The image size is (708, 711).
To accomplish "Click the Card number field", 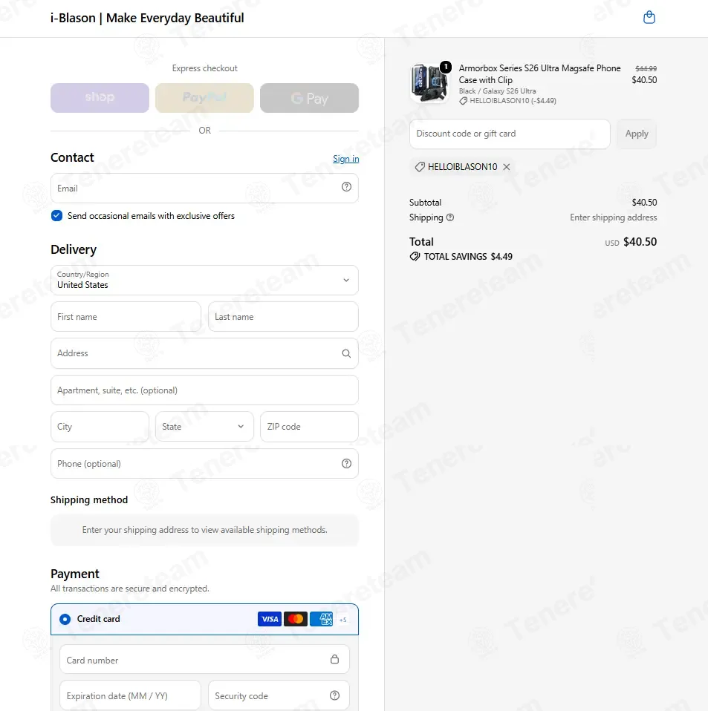I will [x=205, y=659].
